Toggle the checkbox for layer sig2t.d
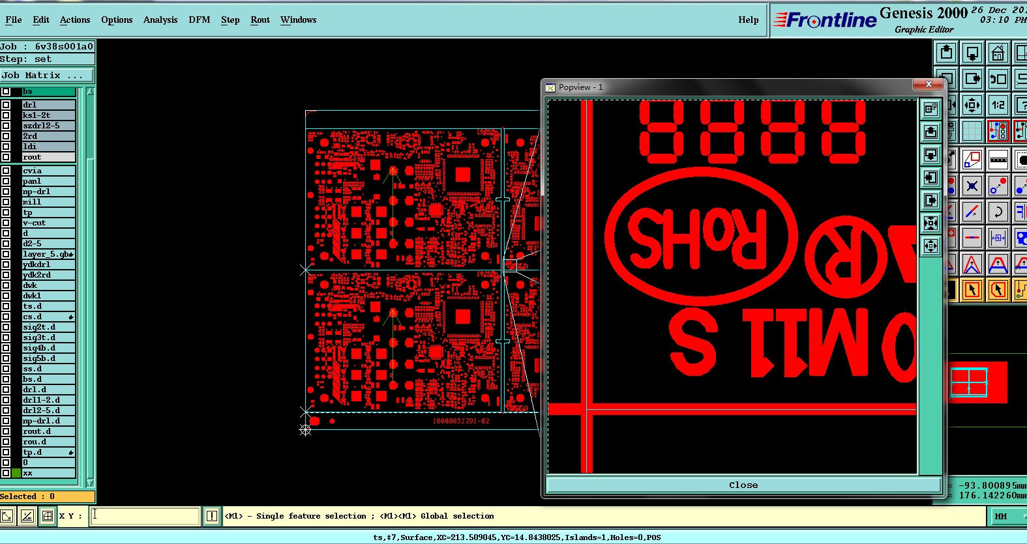The image size is (1027, 544). [x=6, y=327]
